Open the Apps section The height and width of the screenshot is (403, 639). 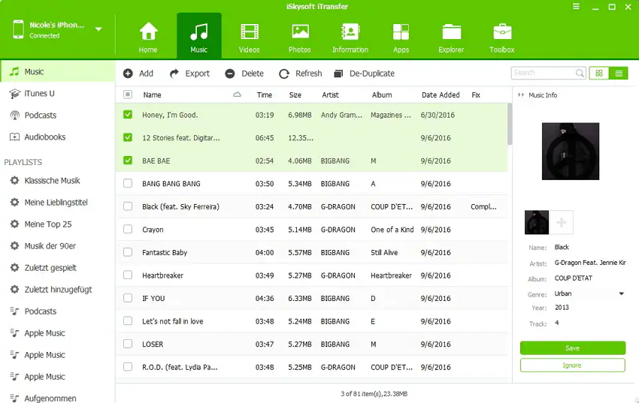point(401,38)
